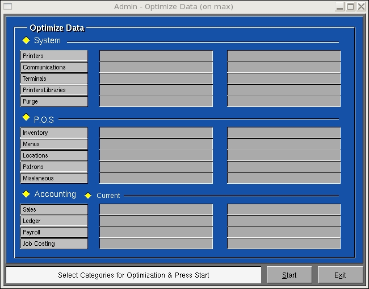Click the yellow diamond next to System
Viewport: 369px width, 289px height.
point(26,40)
